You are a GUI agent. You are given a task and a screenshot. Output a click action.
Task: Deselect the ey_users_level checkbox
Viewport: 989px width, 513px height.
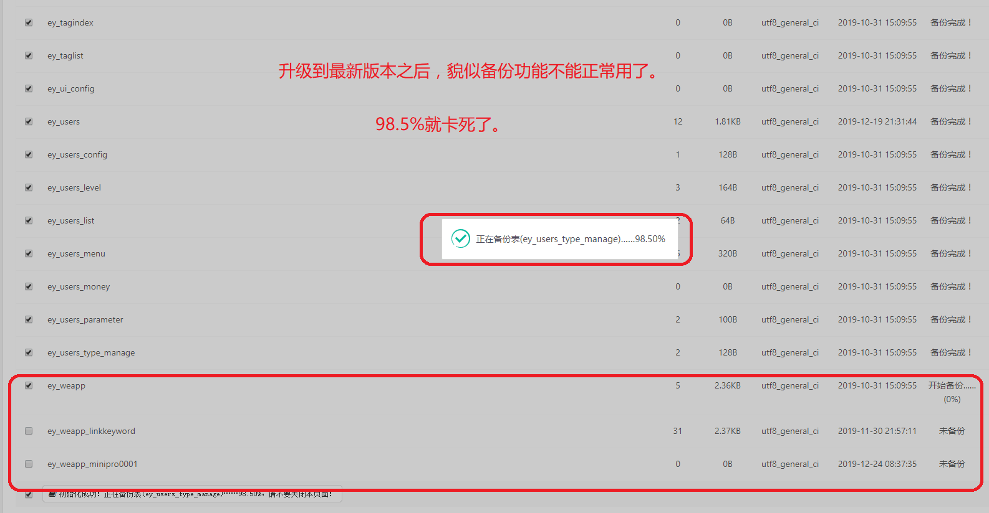click(x=29, y=187)
